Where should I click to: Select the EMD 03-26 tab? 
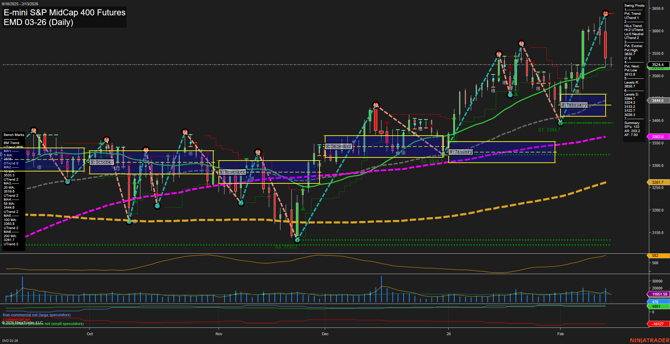[11, 340]
